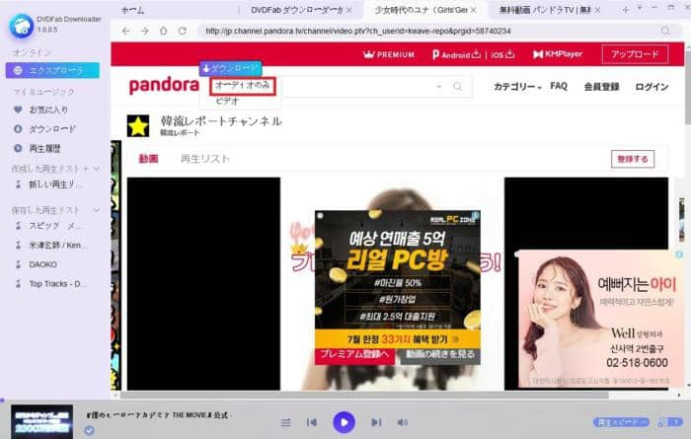The image size is (691, 439).
Task: Close the 無料動画 パンドラTV tab
Action: tap(597, 10)
